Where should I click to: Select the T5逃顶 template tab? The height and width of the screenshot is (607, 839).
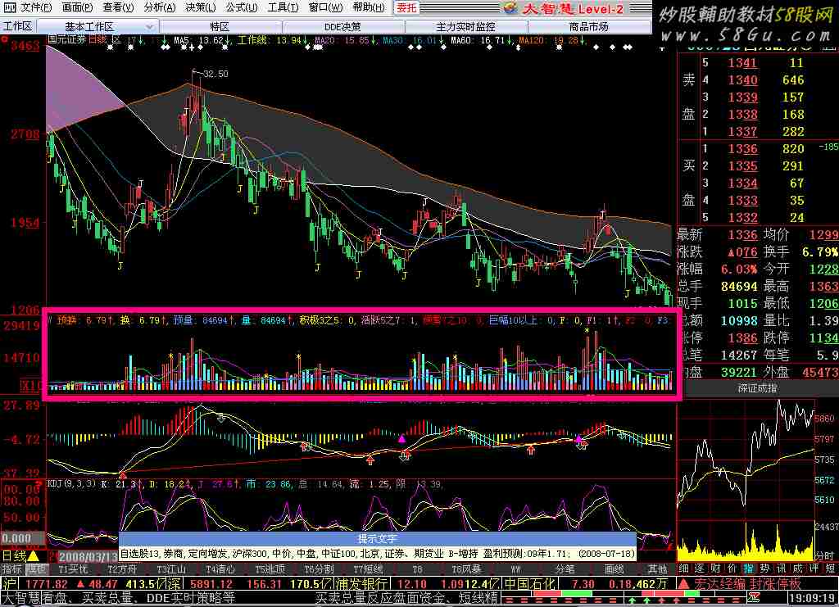[x=270, y=569]
